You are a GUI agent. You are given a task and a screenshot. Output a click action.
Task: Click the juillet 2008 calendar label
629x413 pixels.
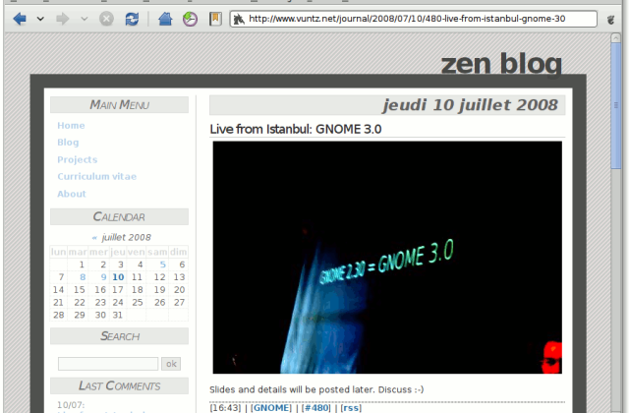coord(127,237)
